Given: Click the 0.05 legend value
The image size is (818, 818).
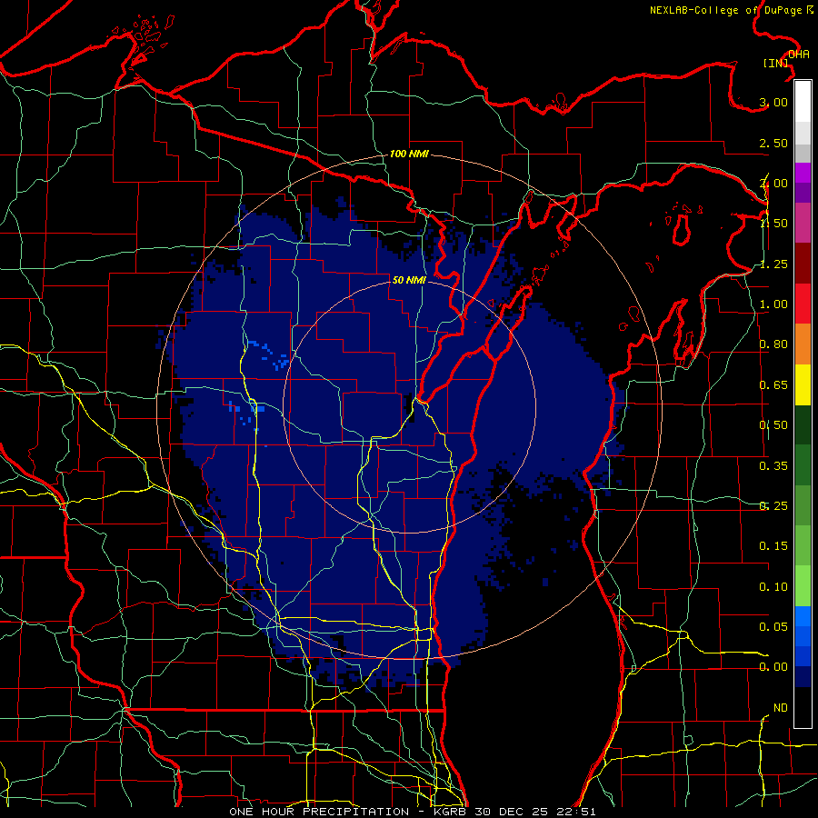Looking at the screenshot, I should [x=773, y=626].
